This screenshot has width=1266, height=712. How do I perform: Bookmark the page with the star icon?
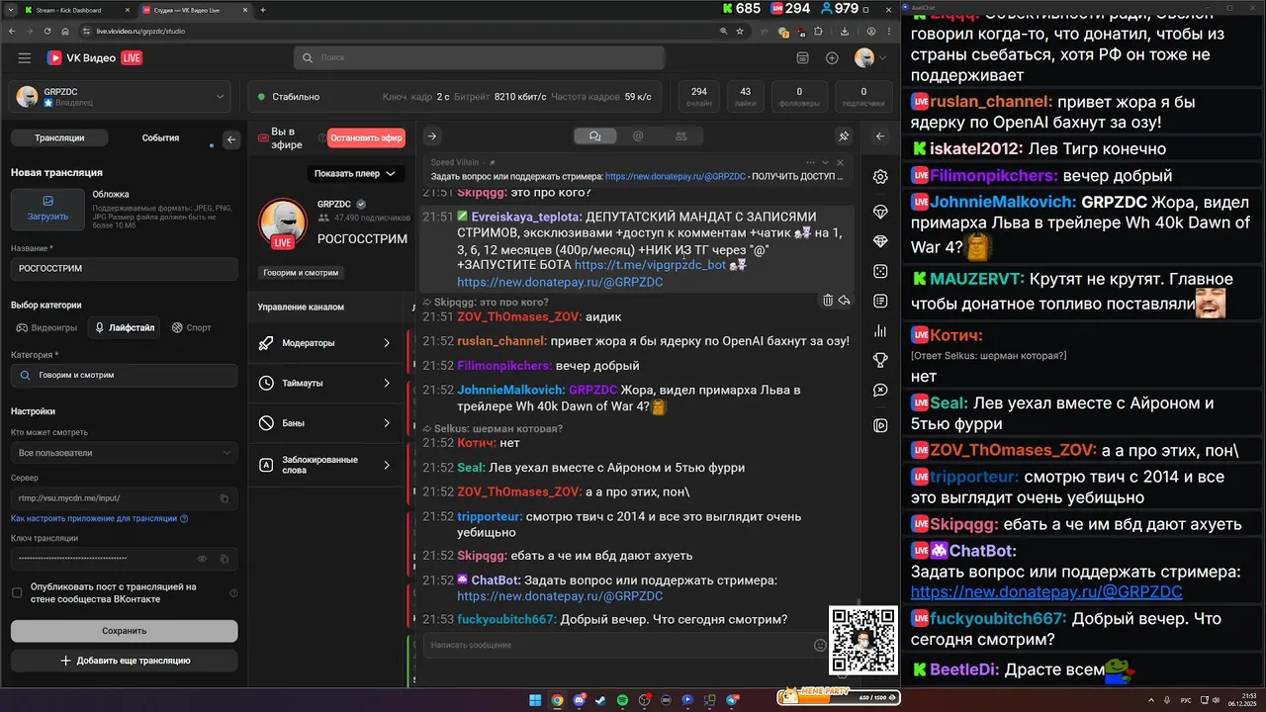point(739,32)
